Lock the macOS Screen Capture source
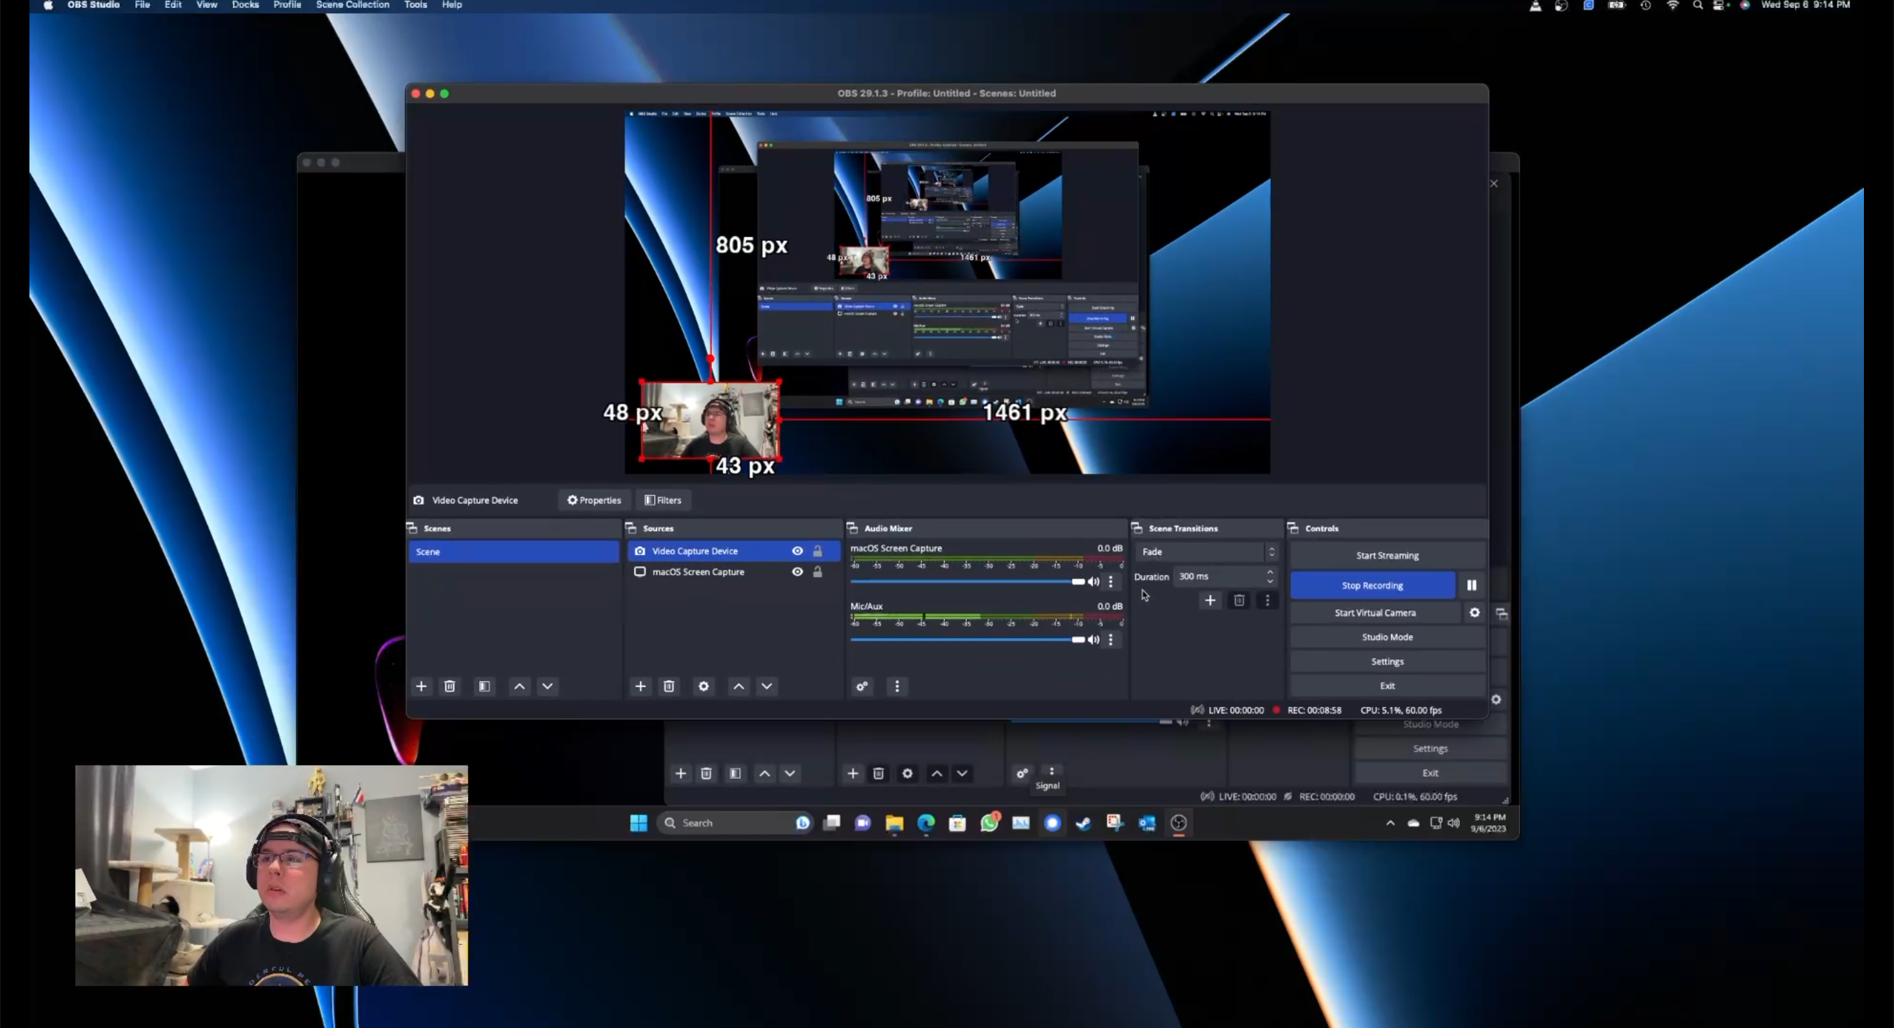 point(817,571)
